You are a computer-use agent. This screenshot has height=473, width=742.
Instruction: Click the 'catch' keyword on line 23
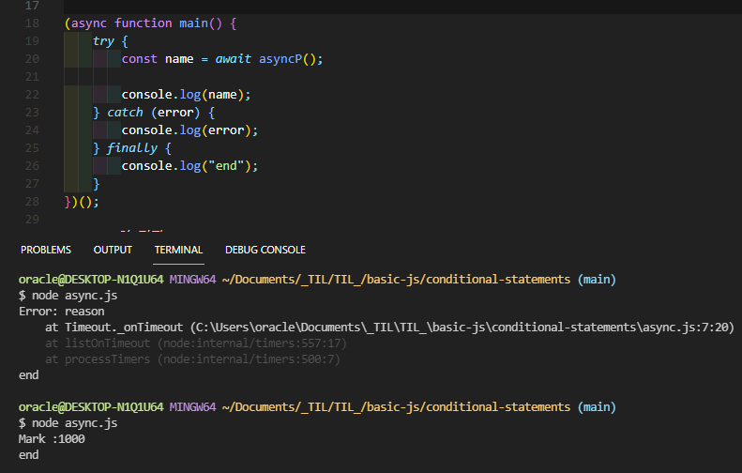(125, 113)
